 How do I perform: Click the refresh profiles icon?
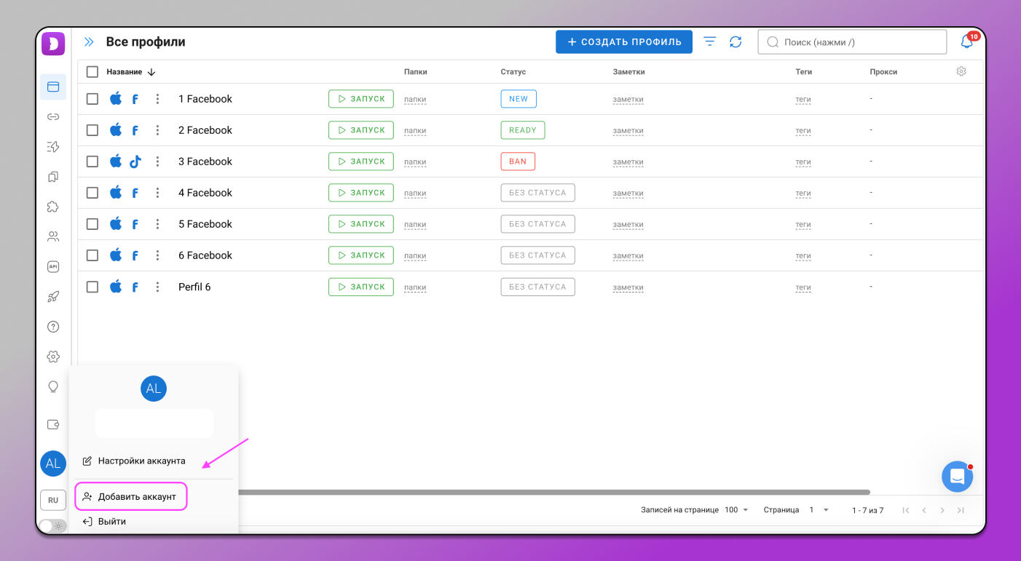pyautogui.click(x=736, y=42)
